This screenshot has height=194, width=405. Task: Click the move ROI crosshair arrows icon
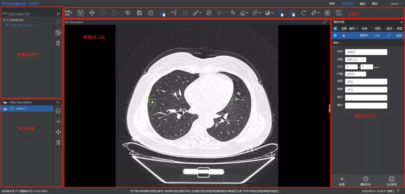coord(58,132)
